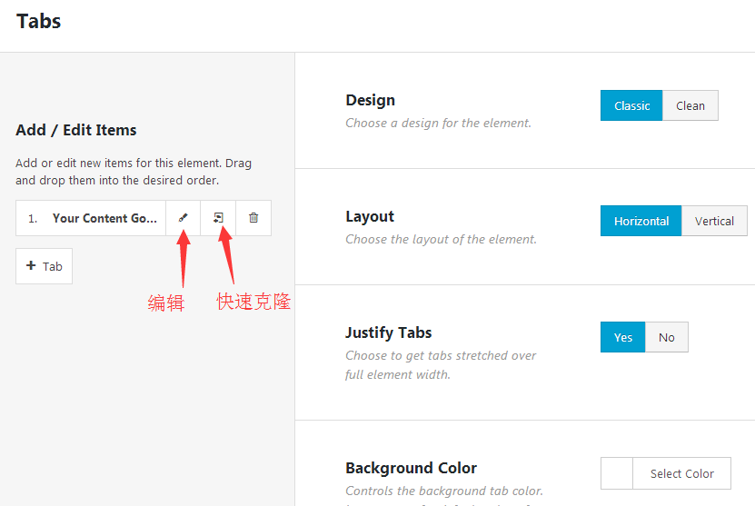
Task: Add a new Tab item
Action: [44, 266]
